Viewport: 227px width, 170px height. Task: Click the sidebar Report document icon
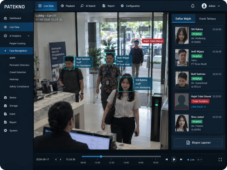tap(5, 122)
